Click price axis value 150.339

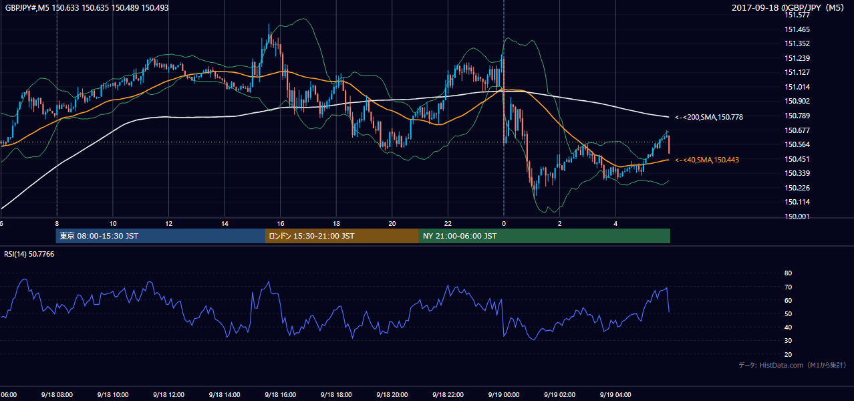point(797,174)
